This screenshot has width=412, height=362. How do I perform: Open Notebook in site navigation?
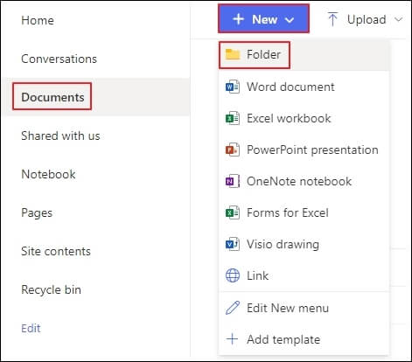48,174
